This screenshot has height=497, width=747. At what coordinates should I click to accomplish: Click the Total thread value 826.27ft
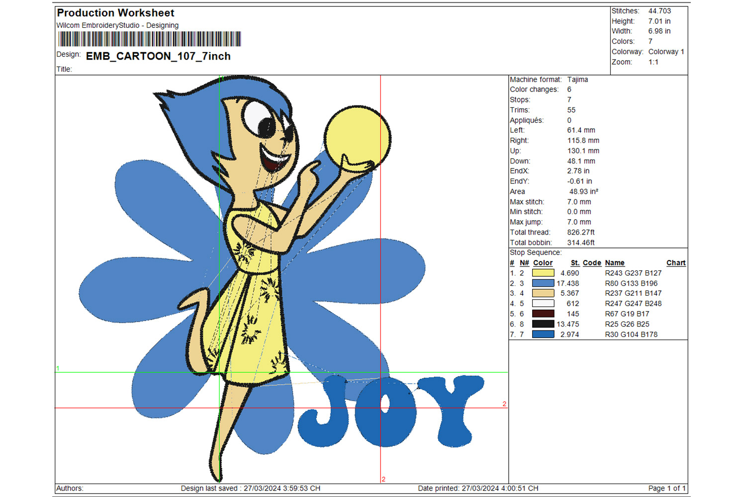point(580,232)
